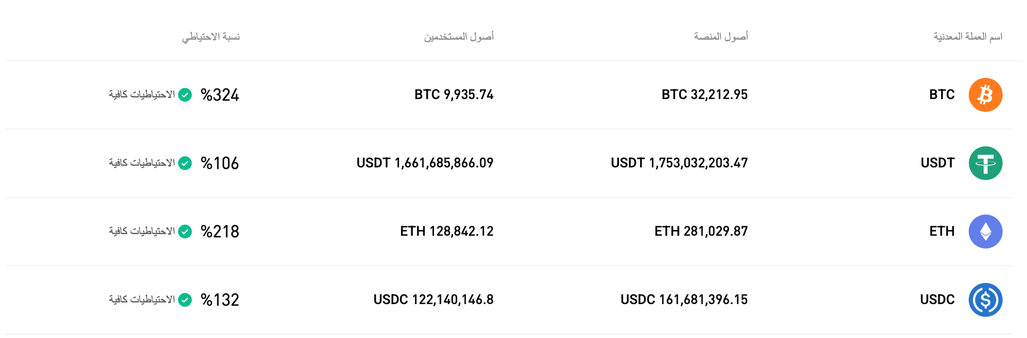Screen dimensions: 1027x338
Task: Click the green checkmark next to BTC reserves
Action: pyautogui.click(x=184, y=95)
